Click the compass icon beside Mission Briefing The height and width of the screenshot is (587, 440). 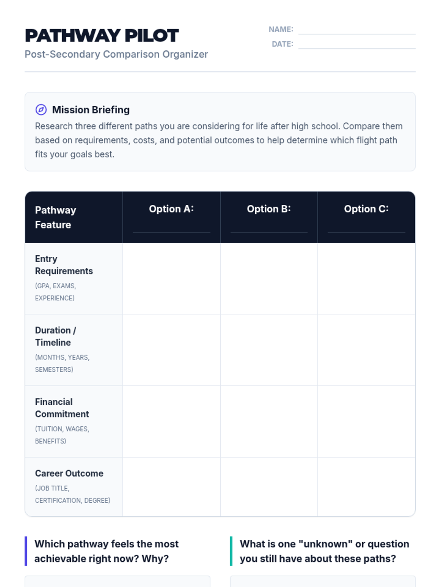point(41,110)
